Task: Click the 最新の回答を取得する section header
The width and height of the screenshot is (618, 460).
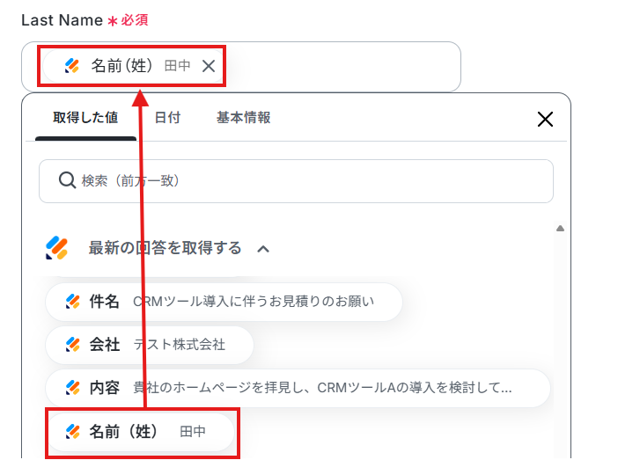Action: click(x=165, y=248)
